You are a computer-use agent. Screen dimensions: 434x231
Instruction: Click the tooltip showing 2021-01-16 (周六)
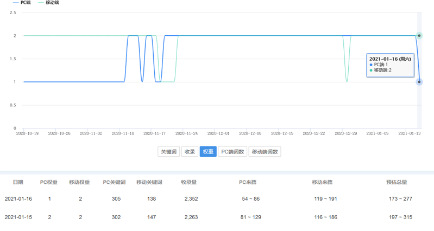pyautogui.click(x=390, y=65)
